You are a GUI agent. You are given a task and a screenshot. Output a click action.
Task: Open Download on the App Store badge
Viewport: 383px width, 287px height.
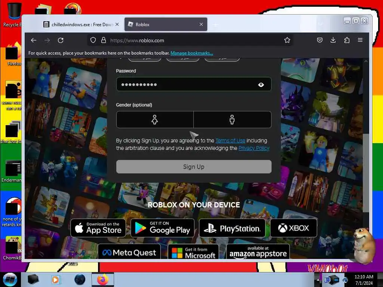98,228
